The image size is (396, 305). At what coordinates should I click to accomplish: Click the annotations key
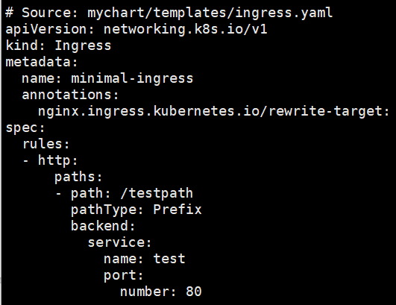(x=70, y=95)
